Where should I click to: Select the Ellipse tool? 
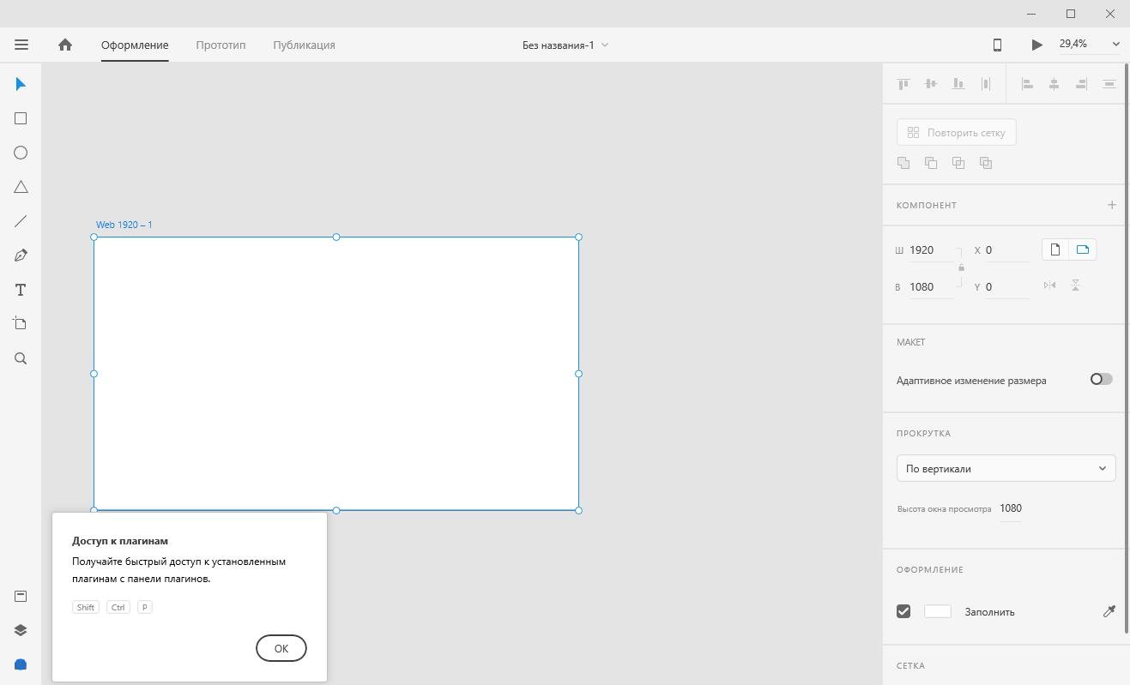point(21,153)
